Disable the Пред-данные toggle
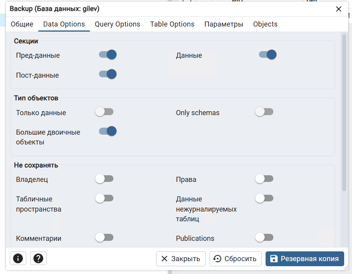Viewport: 352px width, 274px height. click(108, 55)
